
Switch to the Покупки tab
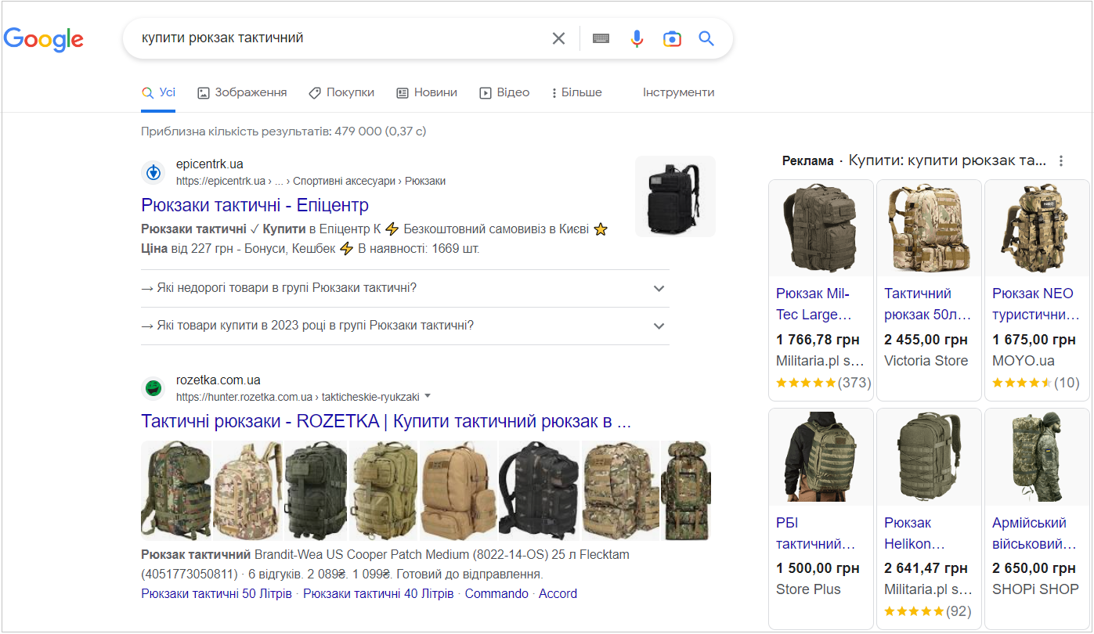341,92
